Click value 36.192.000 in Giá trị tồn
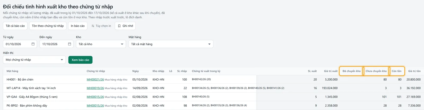424x110 pixels. (x=413, y=88)
